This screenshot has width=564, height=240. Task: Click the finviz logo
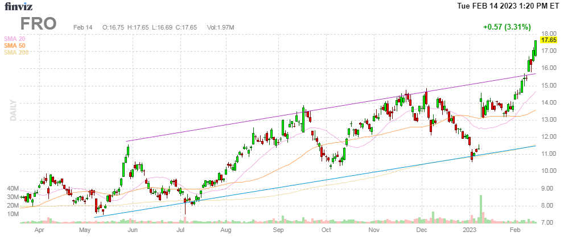coord(17,6)
